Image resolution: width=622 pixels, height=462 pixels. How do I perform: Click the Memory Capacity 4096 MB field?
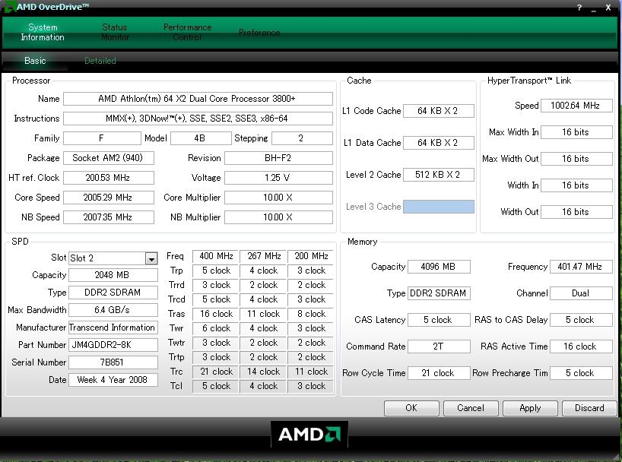click(x=439, y=267)
